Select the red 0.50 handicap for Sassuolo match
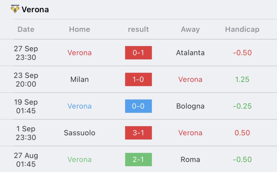Image resolution: width=277 pixels, height=172 pixels. pos(242,133)
